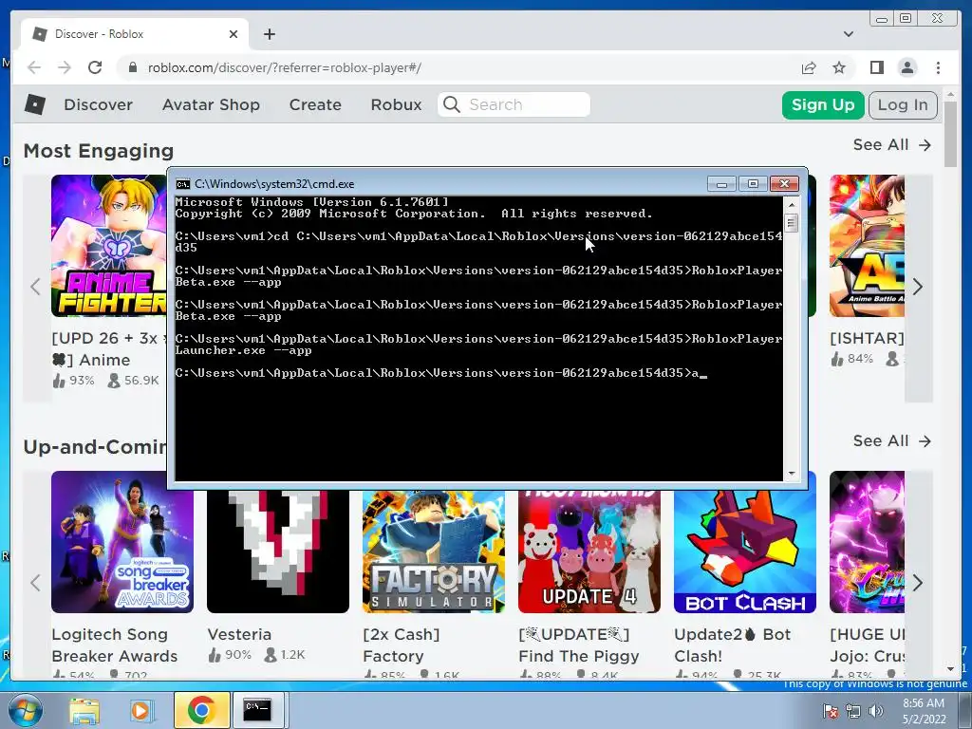Show previous Most Engaging games
The width and height of the screenshot is (972, 729).
(35, 287)
